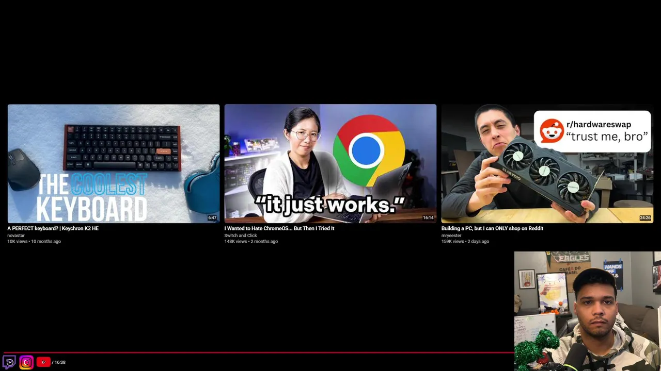Open the Keychron K2 HE keyboard video thumbnail
Image resolution: width=661 pixels, height=371 pixels.
coord(114,163)
